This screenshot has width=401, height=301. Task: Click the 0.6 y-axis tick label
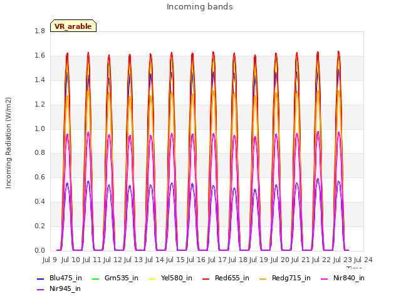39,177
